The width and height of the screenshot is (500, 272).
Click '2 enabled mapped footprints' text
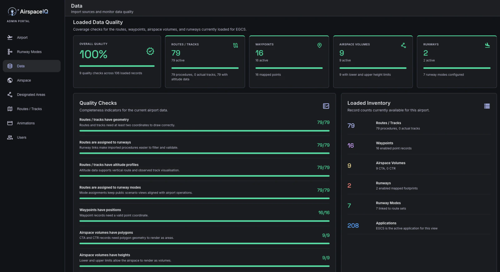pos(397,189)
